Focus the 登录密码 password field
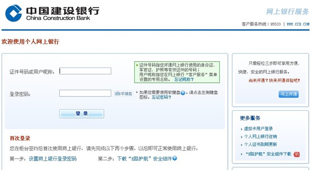 [x=85, y=93]
